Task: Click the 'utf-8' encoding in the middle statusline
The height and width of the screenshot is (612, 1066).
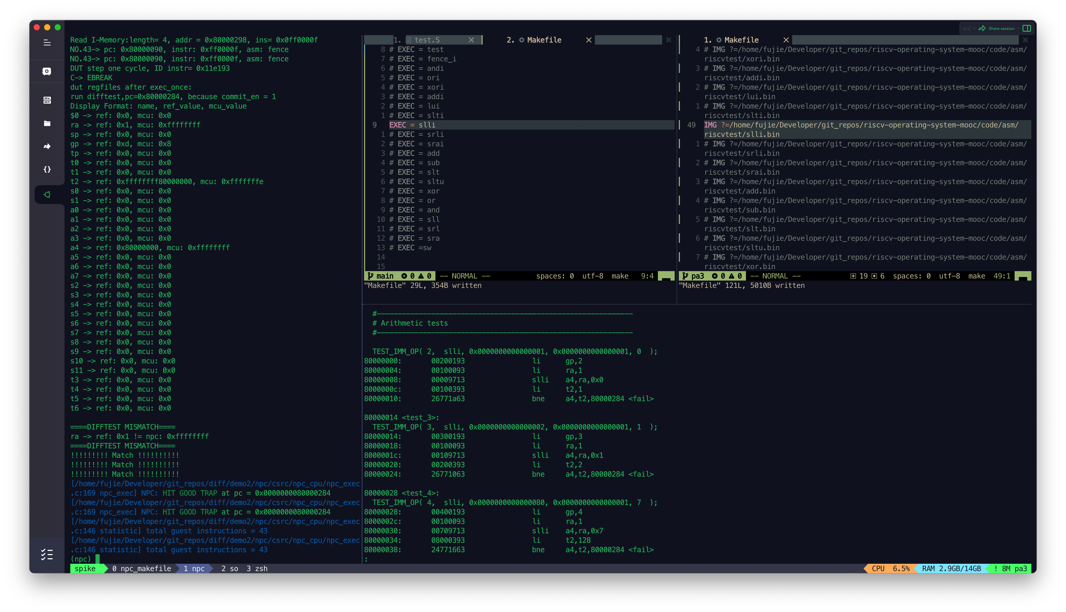Action: pos(592,276)
